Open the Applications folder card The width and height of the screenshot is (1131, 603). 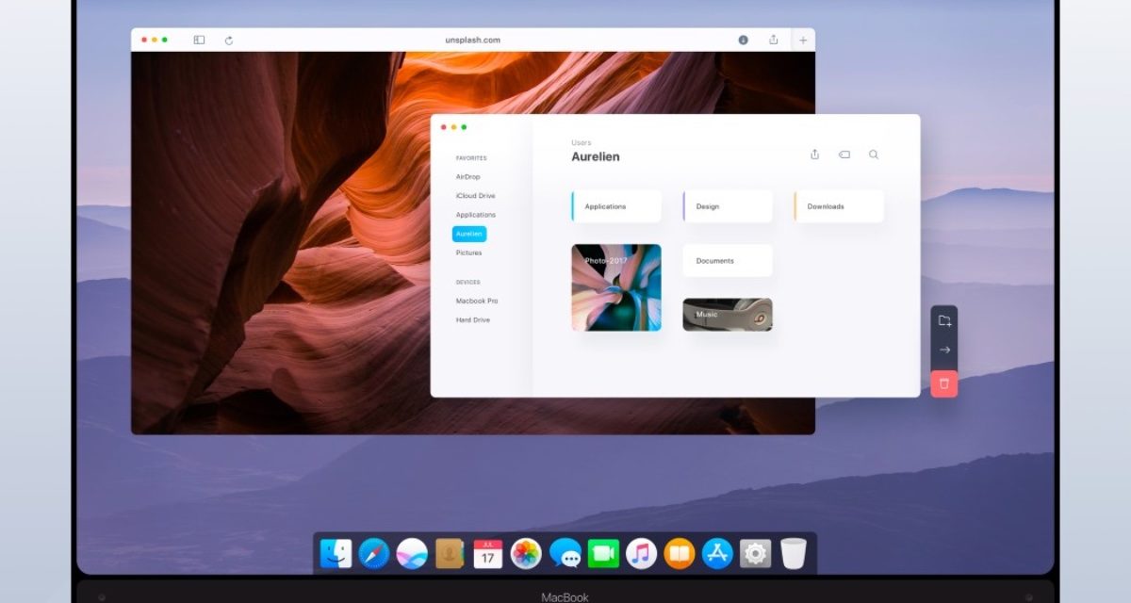point(616,206)
